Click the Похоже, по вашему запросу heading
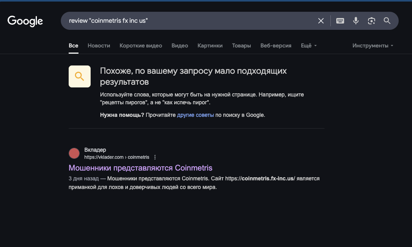This screenshot has width=412, height=247. [193, 76]
